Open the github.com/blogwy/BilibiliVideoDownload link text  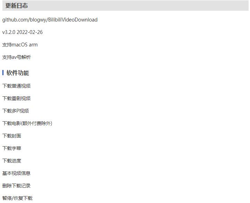pos(50,20)
